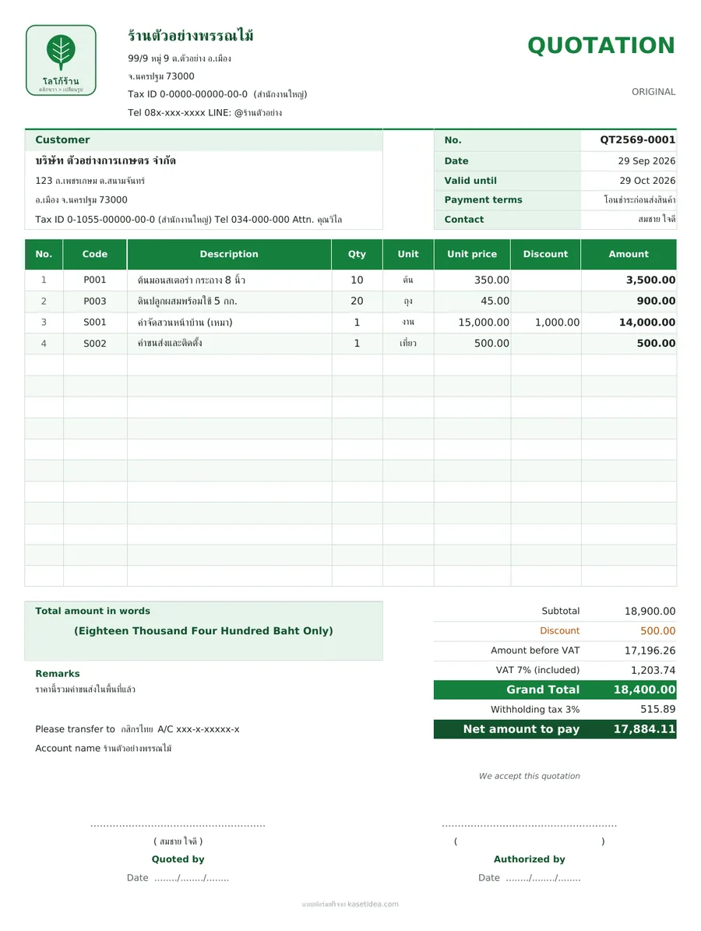Screen dimensions: 701x931
Task: Click the Unit price column header
Action: point(471,254)
